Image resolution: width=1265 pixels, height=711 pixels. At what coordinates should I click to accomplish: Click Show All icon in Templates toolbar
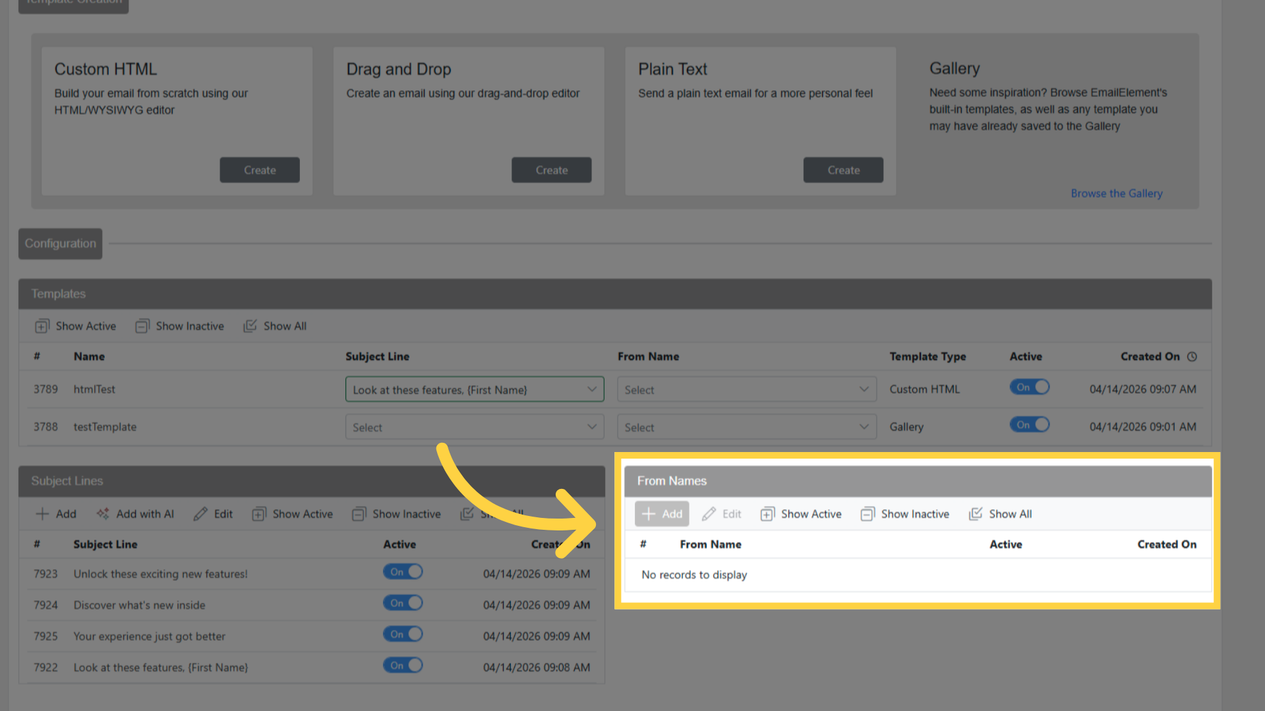pos(250,326)
